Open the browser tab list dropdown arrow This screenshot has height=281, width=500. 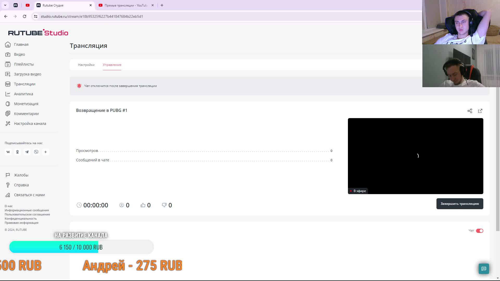pyautogui.click(x=5, y=5)
